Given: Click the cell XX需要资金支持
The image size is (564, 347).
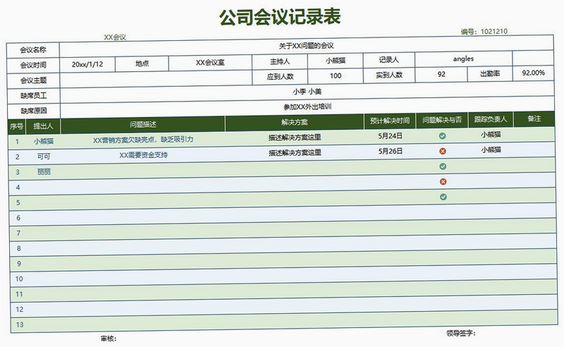Looking at the screenshot, I should point(144,155).
